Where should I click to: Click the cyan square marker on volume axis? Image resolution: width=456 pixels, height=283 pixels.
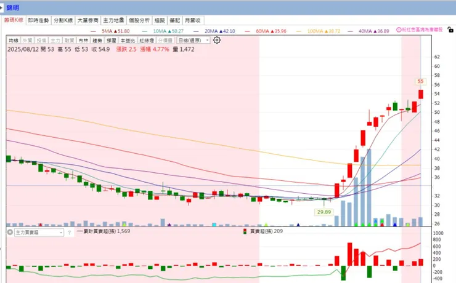[x=214, y=225]
